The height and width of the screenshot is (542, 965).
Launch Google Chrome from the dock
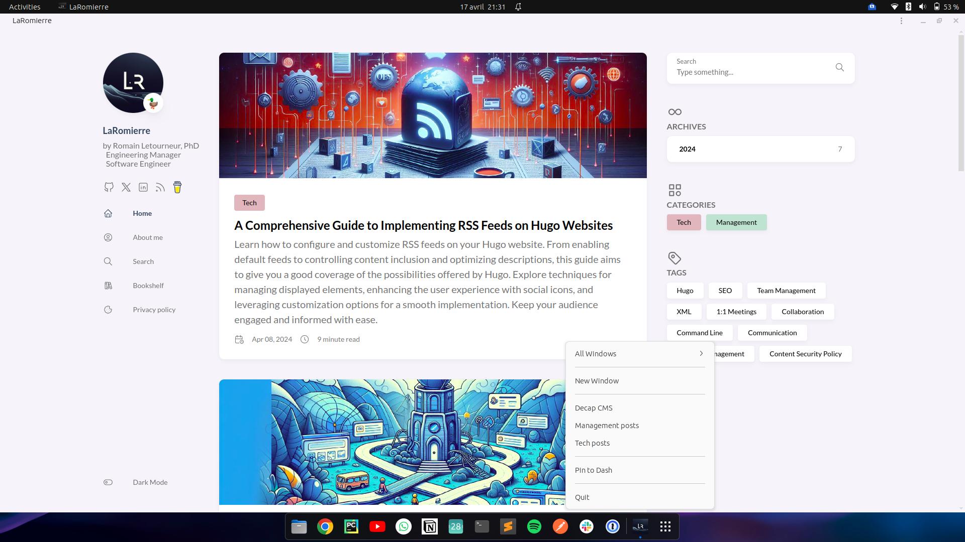[x=325, y=526]
